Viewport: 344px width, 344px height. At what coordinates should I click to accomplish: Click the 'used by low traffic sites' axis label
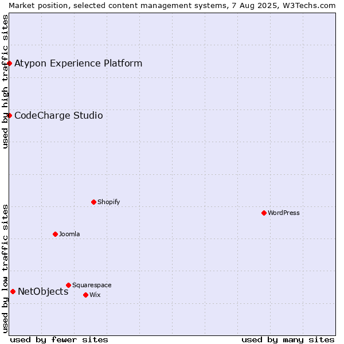[x=5, y=269]
